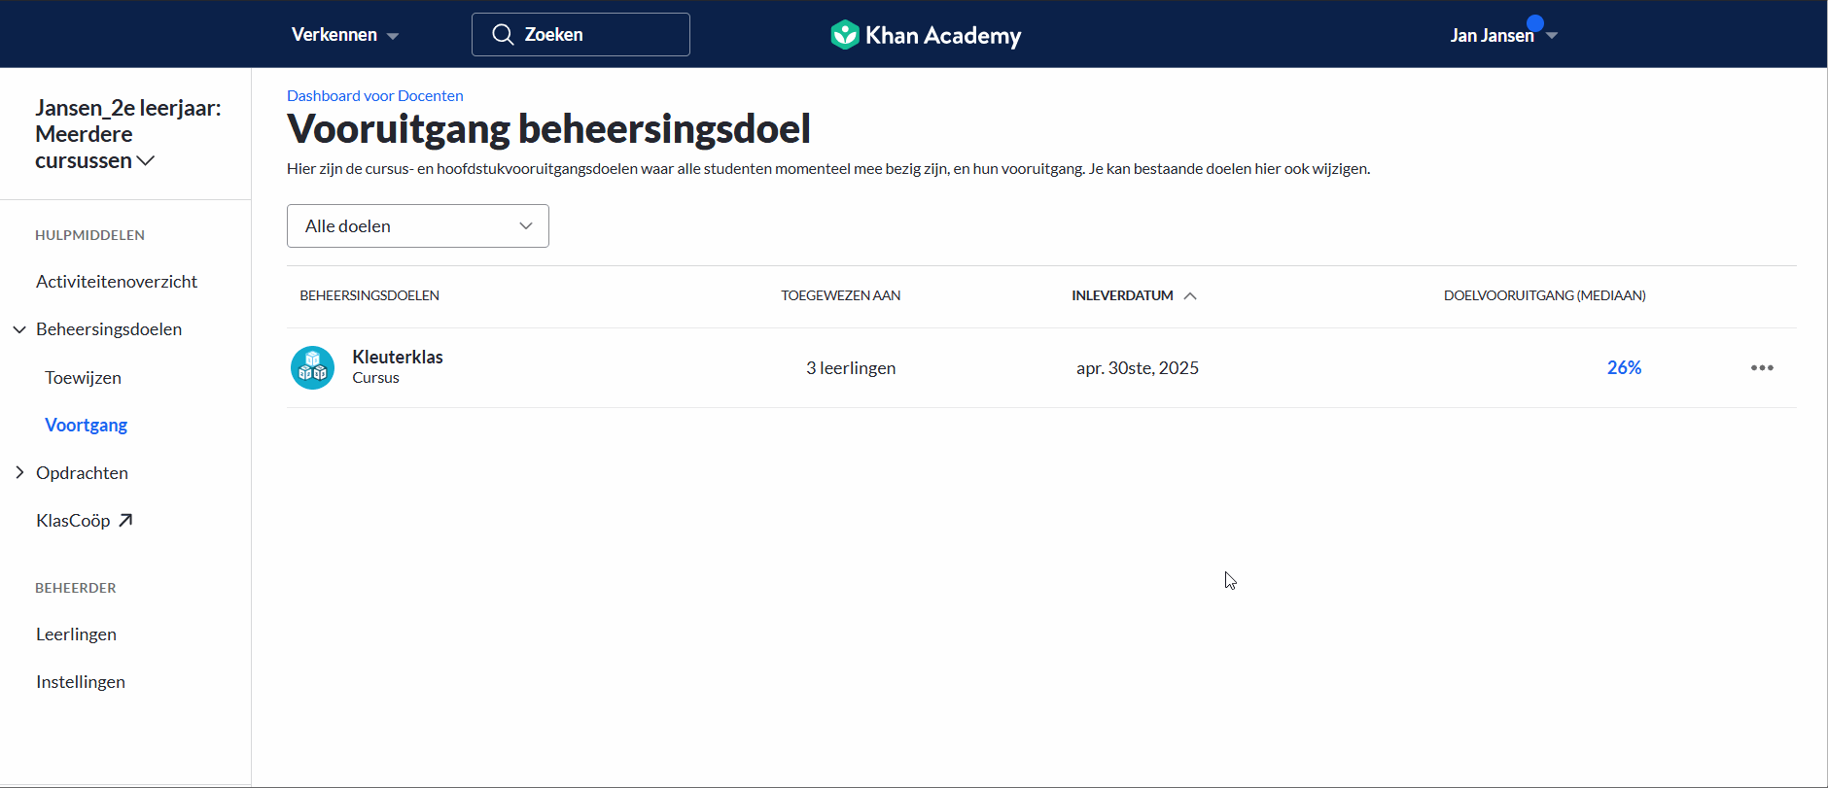The image size is (1828, 788).
Task: Click the external link arrow next to KlasCoöp
Action: [125, 521]
